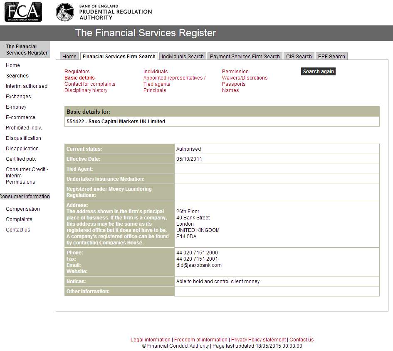Click the phone number 44 020 7151 2000
393x351 pixels.
click(x=197, y=253)
